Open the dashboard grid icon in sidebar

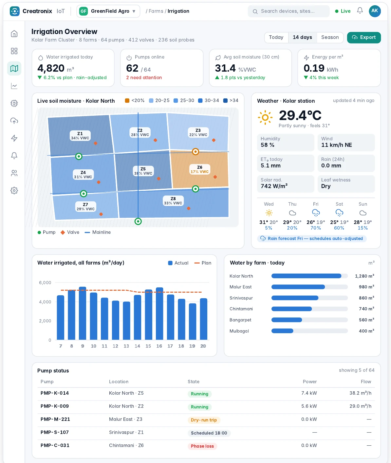pyautogui.click(x=14, y=51)
